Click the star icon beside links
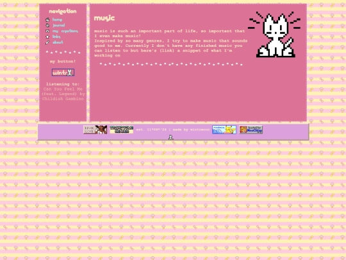This screenshot has width=346, height=260. pos(47,37)
